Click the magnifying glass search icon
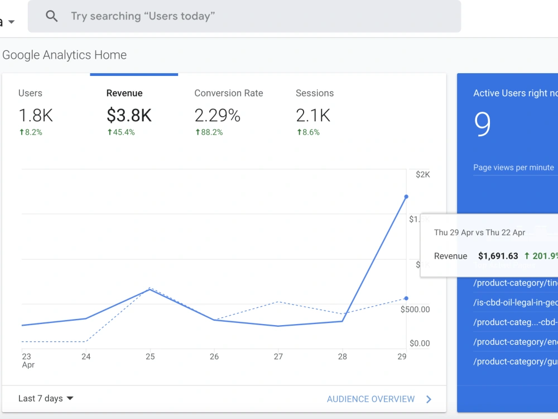Screen dimensions: 558x419 tap(51, 16)
